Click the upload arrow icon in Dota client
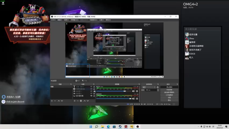Image resolution: width=229 pixels, height=129 pixels. pos(3,3)
